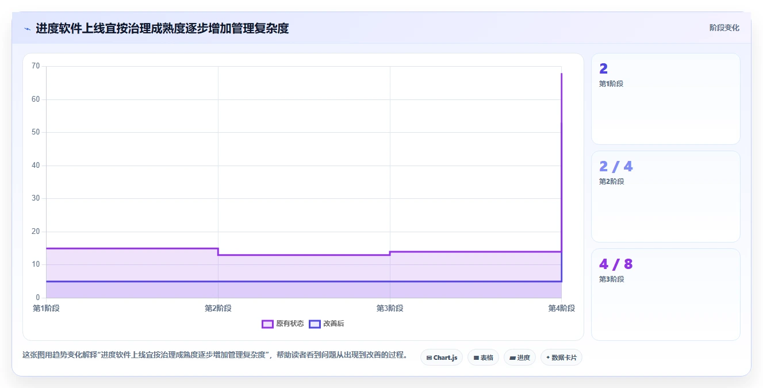The width and height of the screenshot is (763, 388).
Task: Click the purple 原有状态 legend swatch
Action: [267, 324]
